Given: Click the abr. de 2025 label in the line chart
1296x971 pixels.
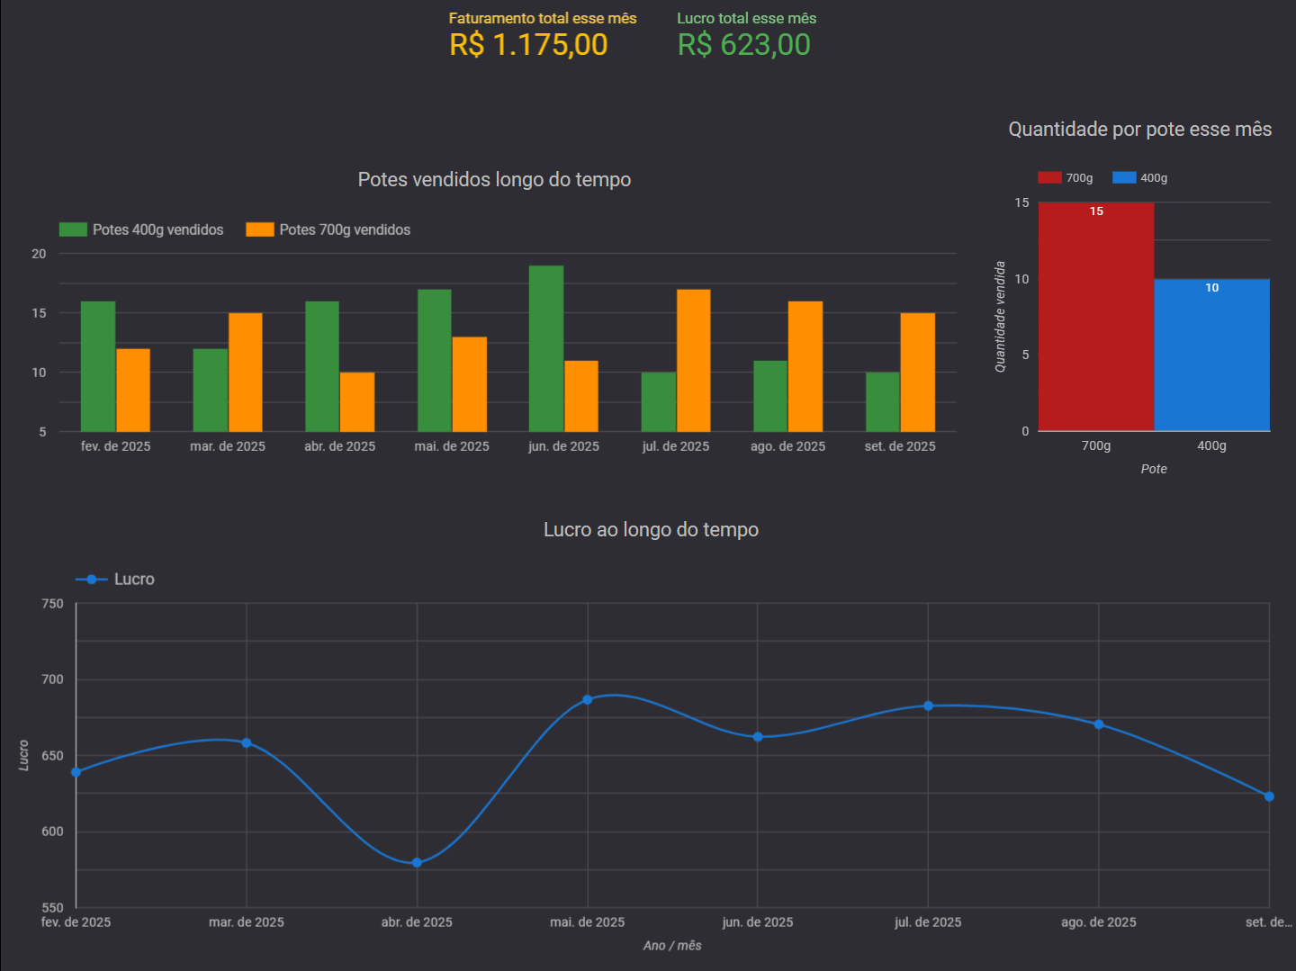Looking at the screenshot, I should pos(417,922).
